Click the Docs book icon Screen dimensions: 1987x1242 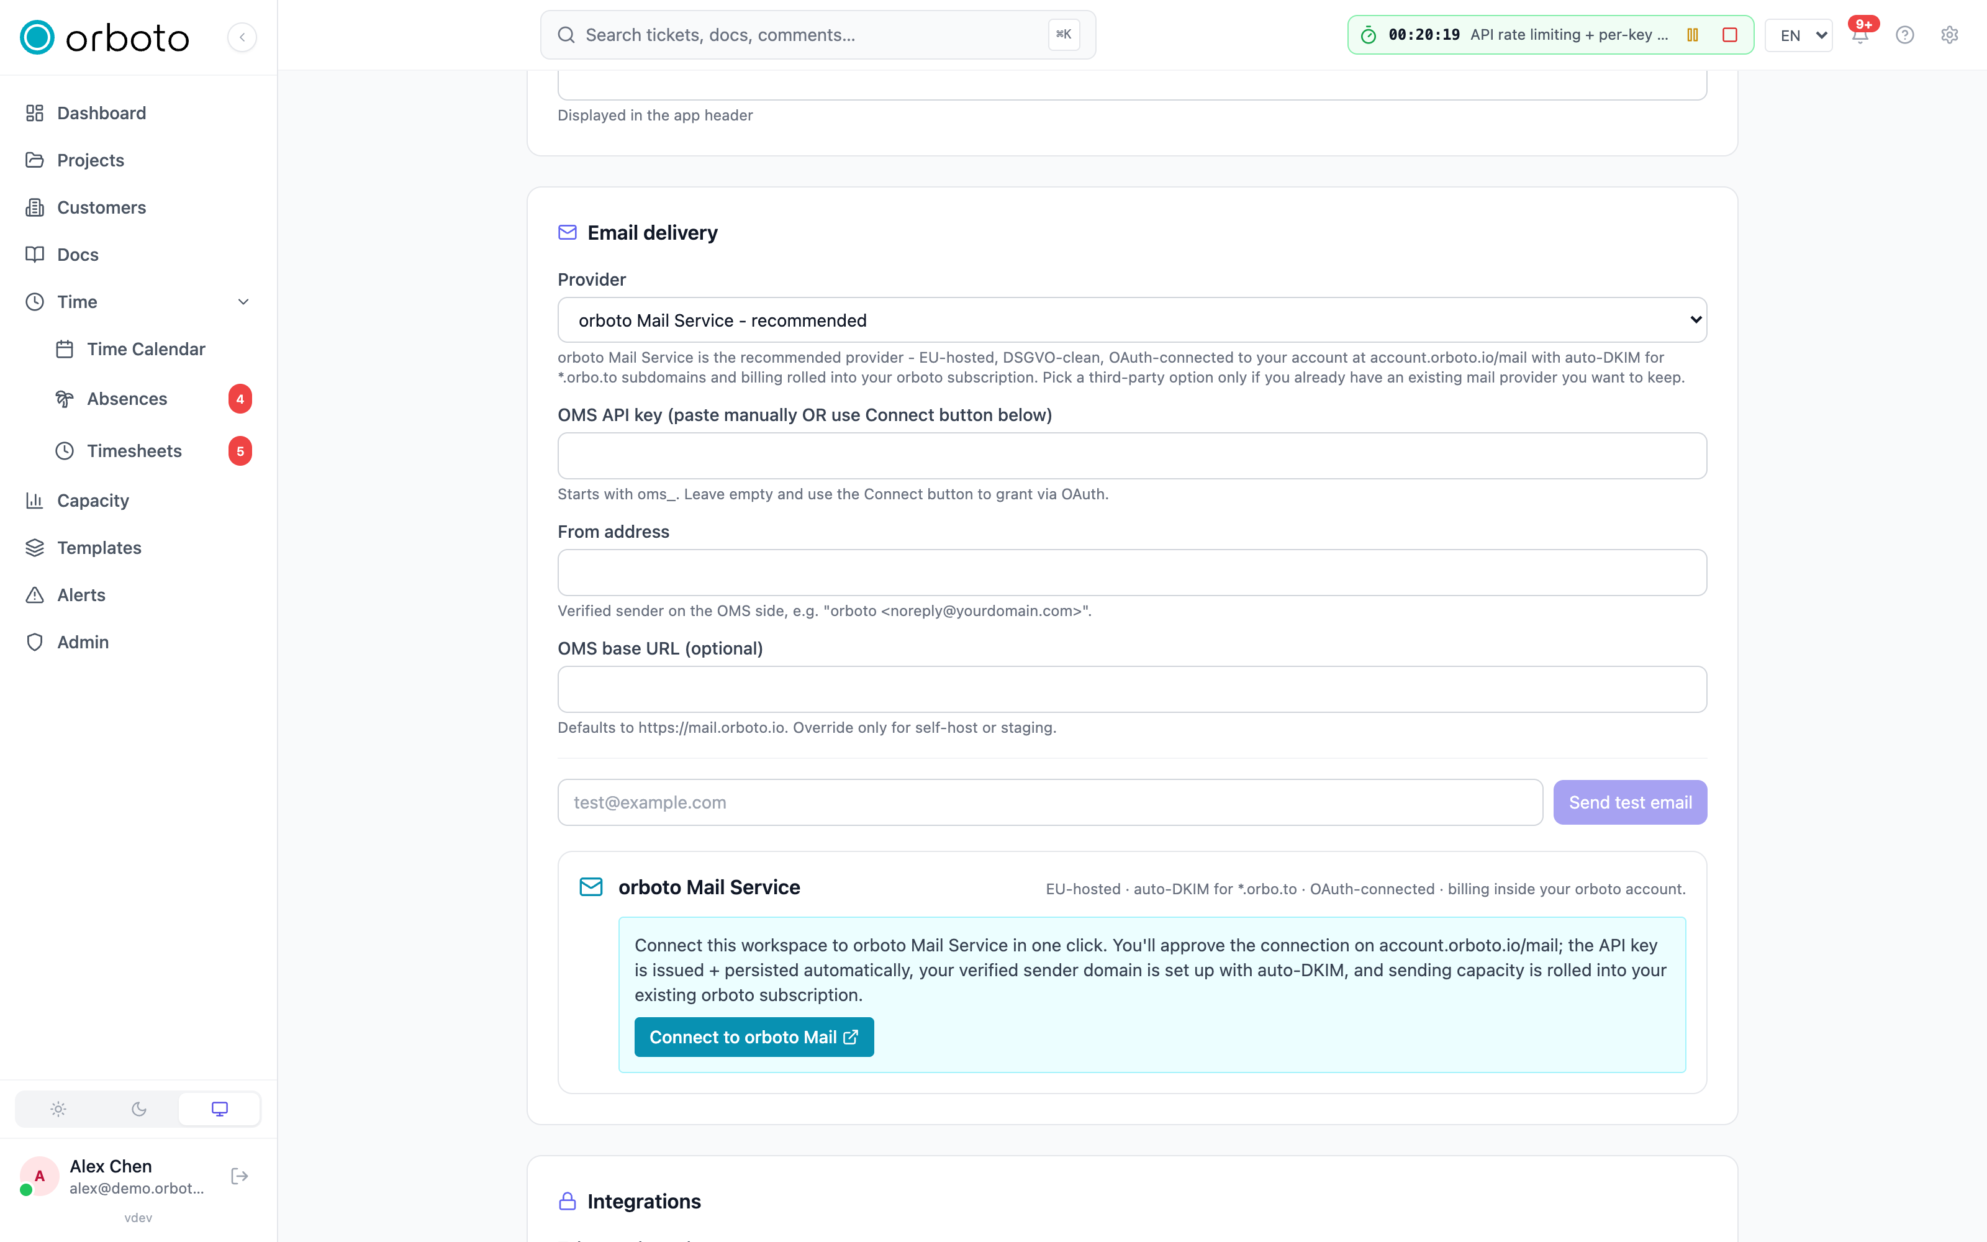[35, 255]
